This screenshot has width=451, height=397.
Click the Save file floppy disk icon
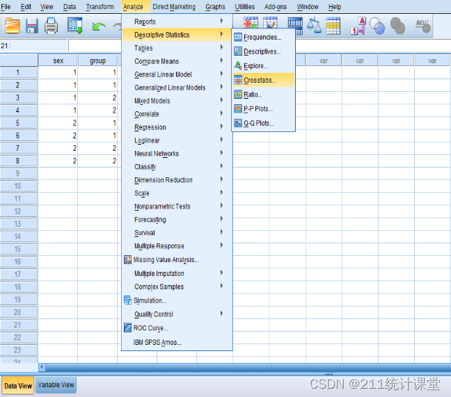[32, 26]
